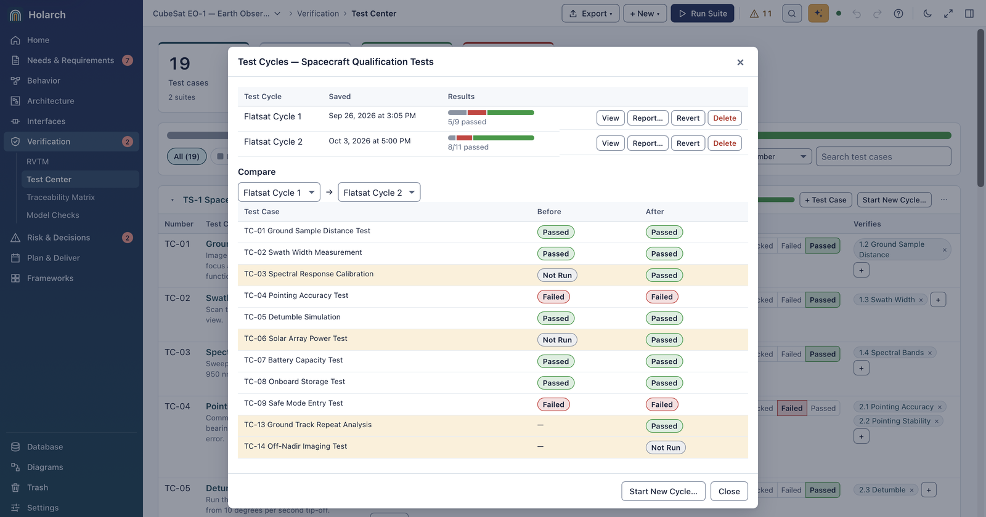Viewport: 986px width, 517px height.
Task: Open Risk & Decisions section
Action: pos(71,238)
